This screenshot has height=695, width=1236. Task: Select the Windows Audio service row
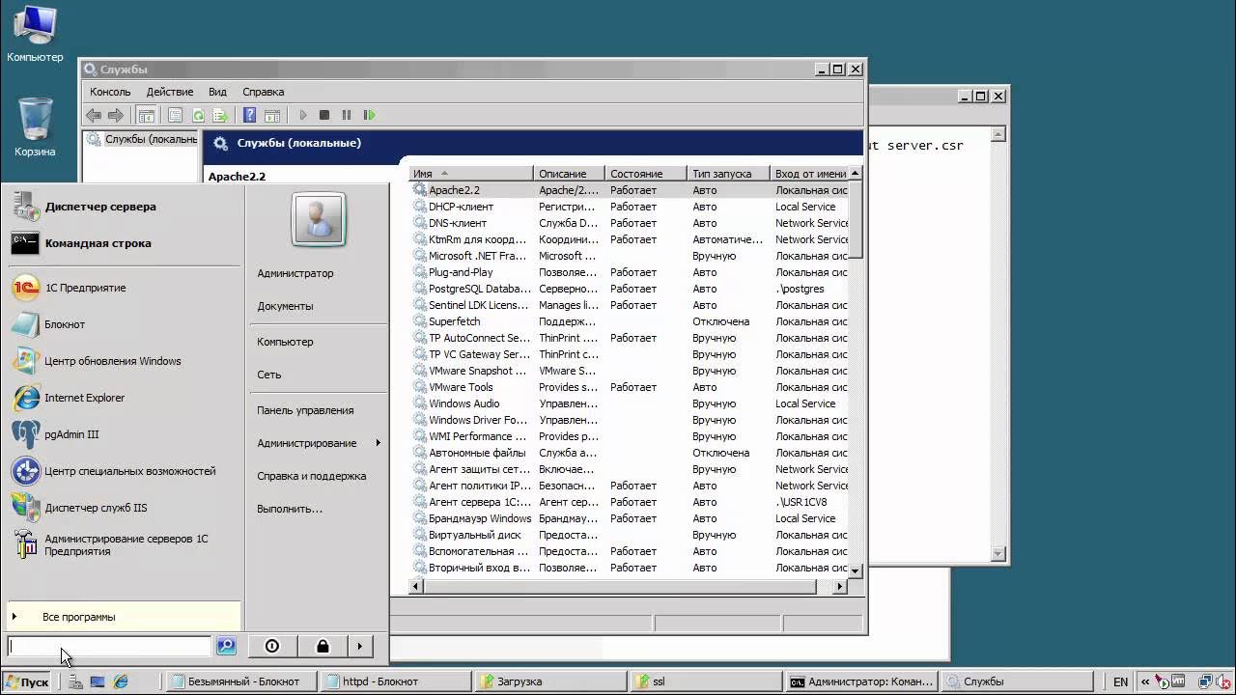630,403
